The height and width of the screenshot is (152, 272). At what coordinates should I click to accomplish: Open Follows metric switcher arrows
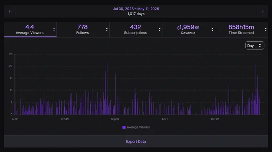pyautogui.click(x=107, y=30)
